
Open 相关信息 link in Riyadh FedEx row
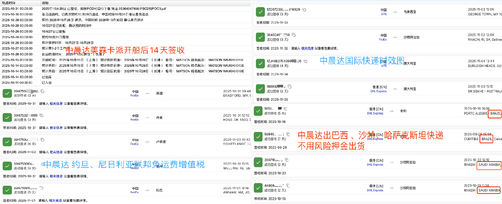[307, 48]
